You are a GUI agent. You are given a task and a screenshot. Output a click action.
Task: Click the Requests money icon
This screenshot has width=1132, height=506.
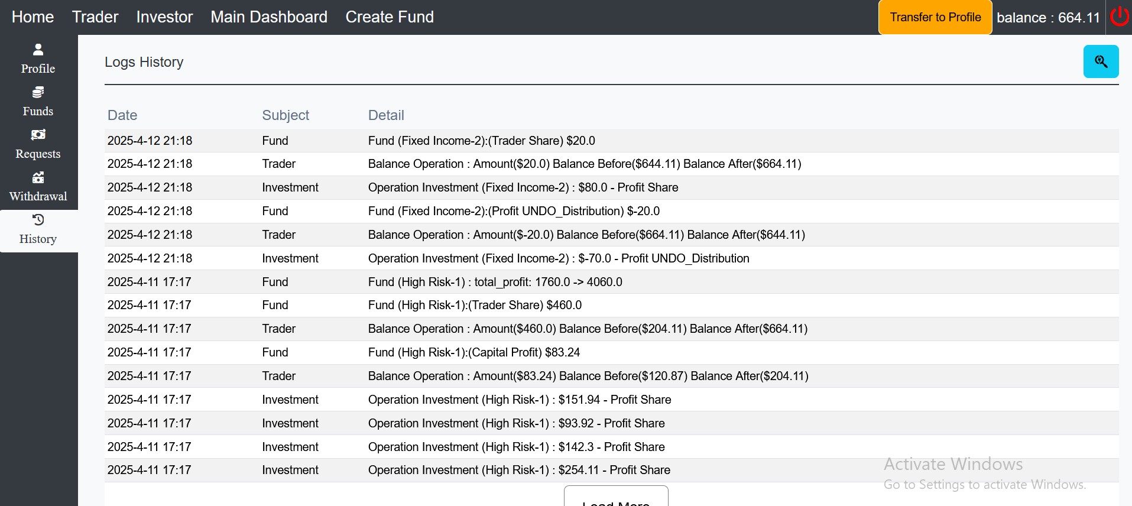38,135
